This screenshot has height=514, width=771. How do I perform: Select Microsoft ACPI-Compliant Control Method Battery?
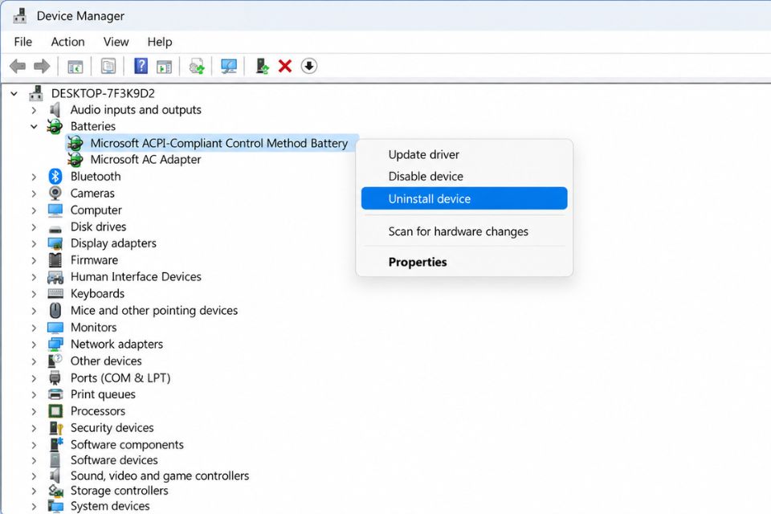tap(218, 143)
